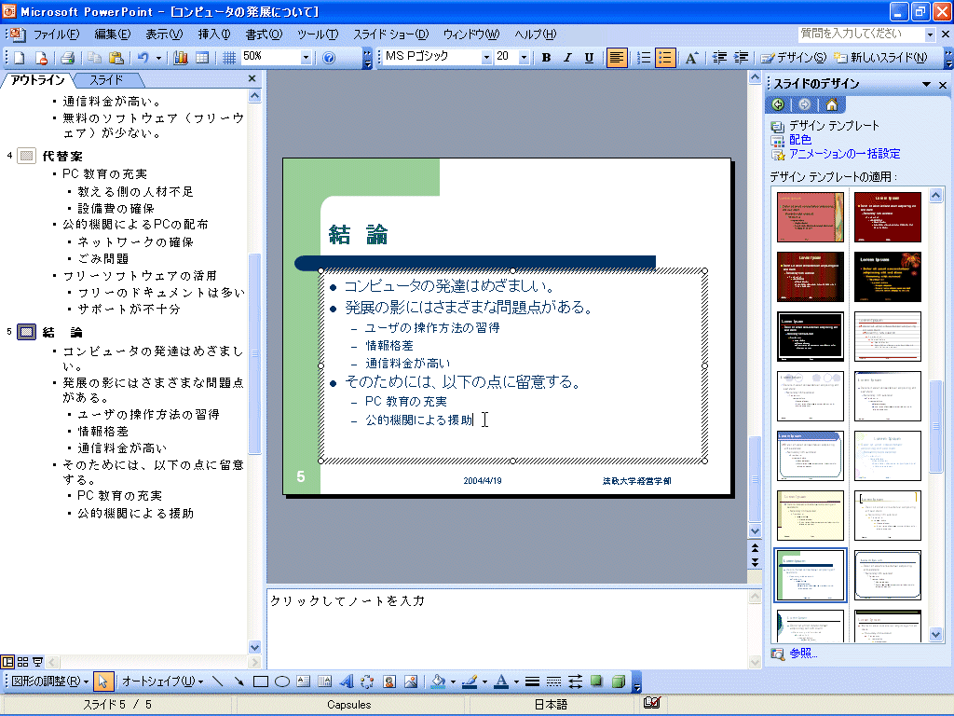Select slide 4 代替案 icon in outline

pyautogui.click(x=26, y=156)
